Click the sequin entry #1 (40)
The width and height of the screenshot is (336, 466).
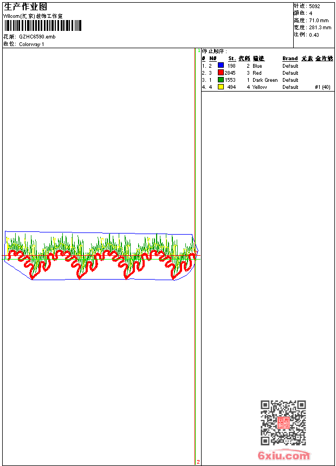(x=322, y=87)
